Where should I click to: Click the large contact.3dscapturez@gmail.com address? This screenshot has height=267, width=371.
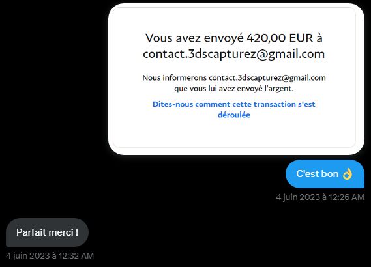(234, 54)
